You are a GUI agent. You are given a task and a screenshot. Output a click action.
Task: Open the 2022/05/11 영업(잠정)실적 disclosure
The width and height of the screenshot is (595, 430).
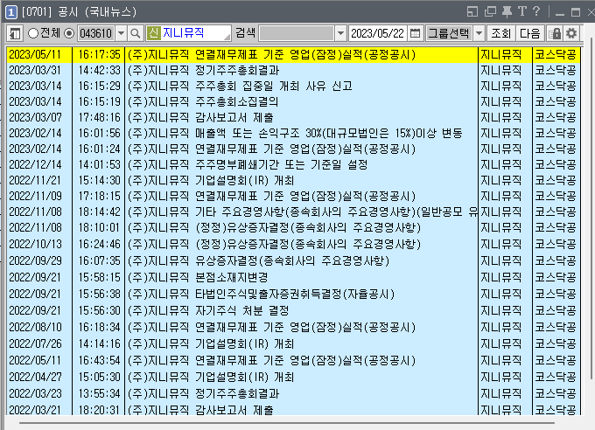[x=293, y=360]
